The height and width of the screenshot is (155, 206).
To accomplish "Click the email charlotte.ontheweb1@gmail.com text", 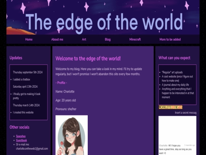I will 32,148.
